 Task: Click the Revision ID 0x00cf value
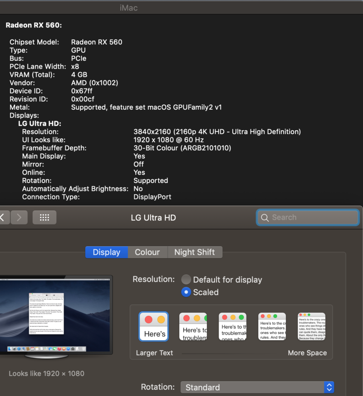[83, 99]
